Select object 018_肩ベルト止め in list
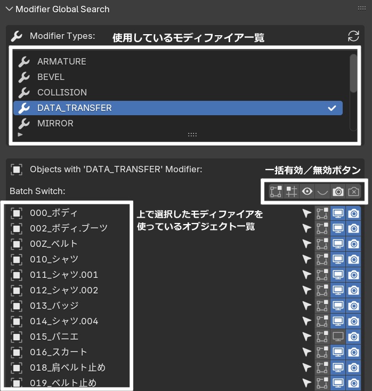 point(68,368)
